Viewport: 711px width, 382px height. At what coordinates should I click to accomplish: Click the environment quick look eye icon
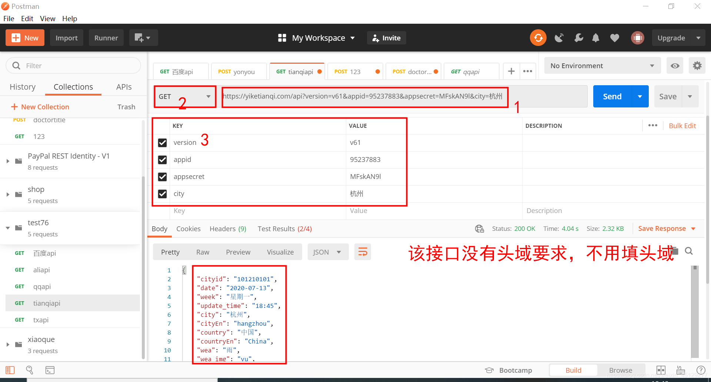[675, 66]
